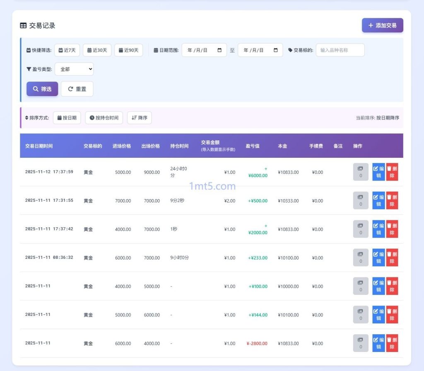Click the delete icon on the +¥500.00 trade row
Viewport: 424px width, 371px height.
point(392,200)
